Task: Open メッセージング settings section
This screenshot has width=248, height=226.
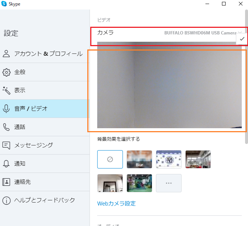Action: (x=45, y=145)
